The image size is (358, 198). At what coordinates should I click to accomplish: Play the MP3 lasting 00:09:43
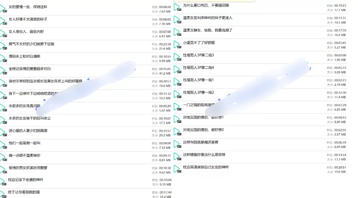click(177, 119)
